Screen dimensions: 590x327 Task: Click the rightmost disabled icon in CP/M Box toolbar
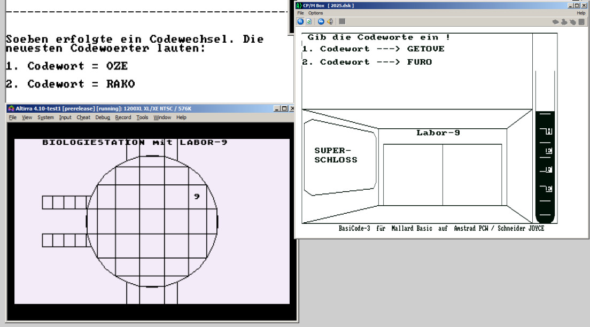click(x=581, y=22)
